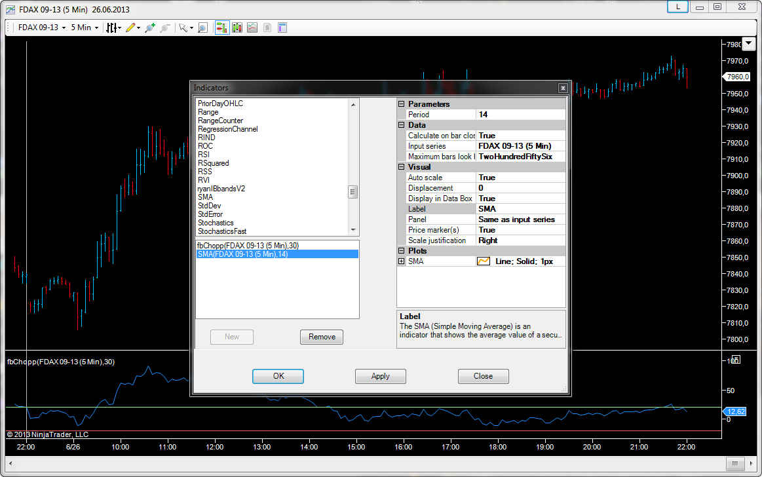The height and width of the screenshot is (477, 762).
Task: Click the zoom in magnifier icon
Action: (x=150, y=28)
